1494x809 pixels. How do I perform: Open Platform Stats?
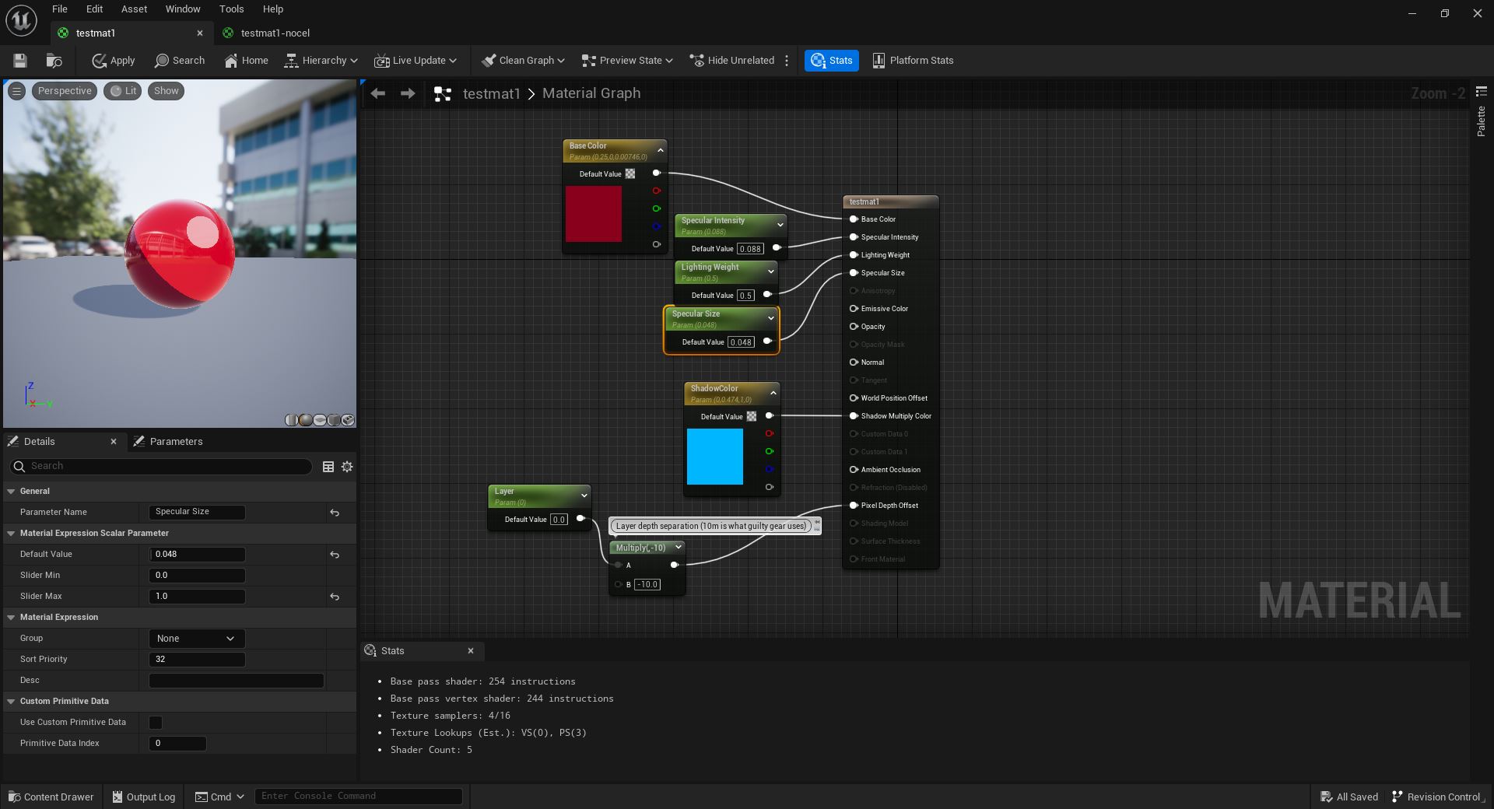pos(913,61)
